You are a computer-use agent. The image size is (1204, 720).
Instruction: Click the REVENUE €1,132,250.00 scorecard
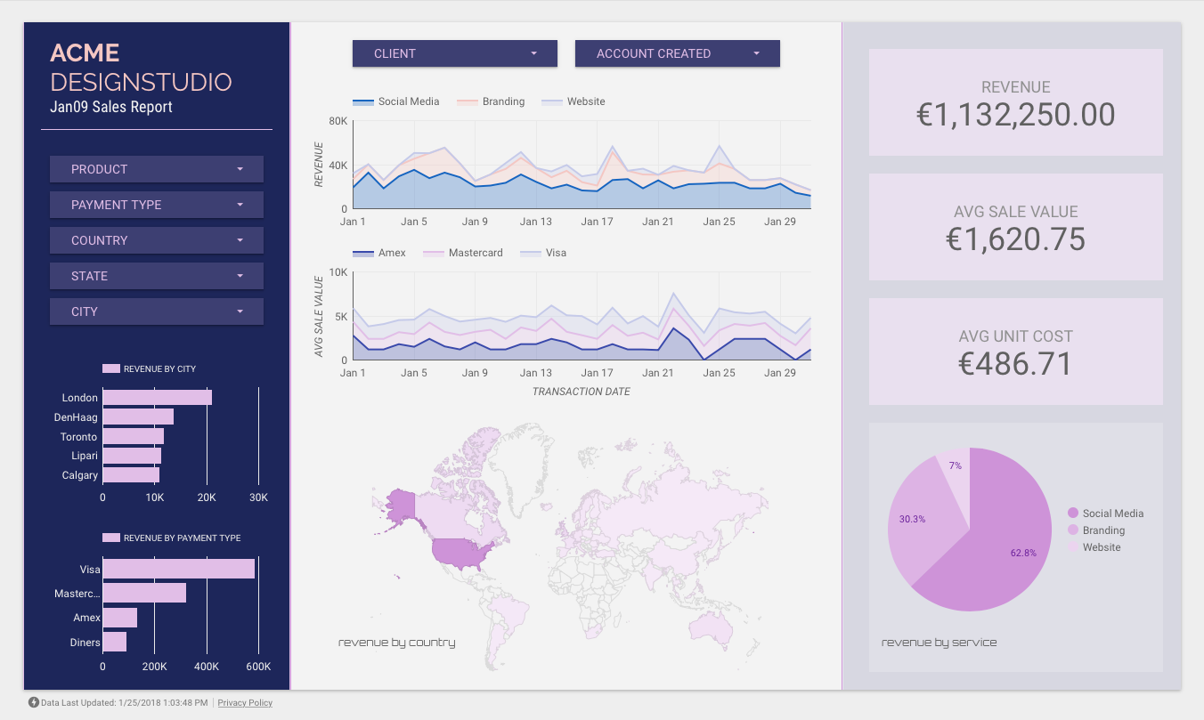pos(1016,102)
